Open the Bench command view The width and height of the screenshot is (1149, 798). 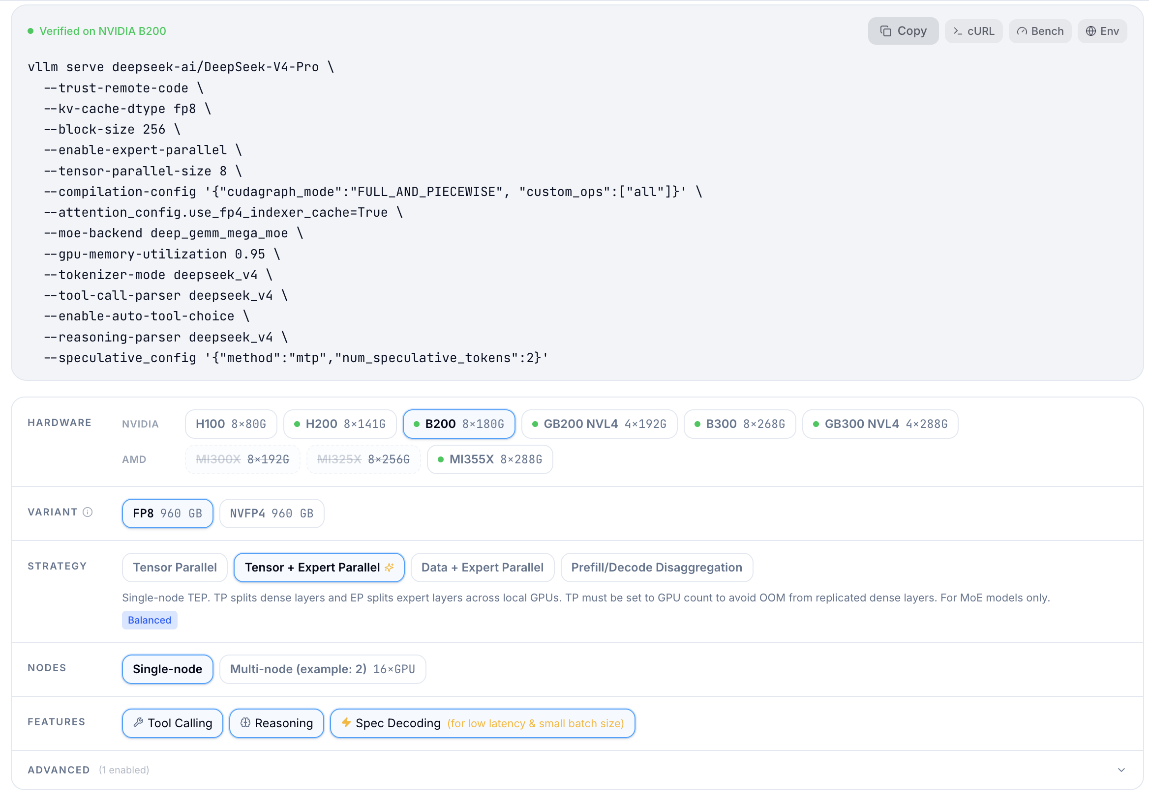pyautogui.click(x=1040, y=31)
